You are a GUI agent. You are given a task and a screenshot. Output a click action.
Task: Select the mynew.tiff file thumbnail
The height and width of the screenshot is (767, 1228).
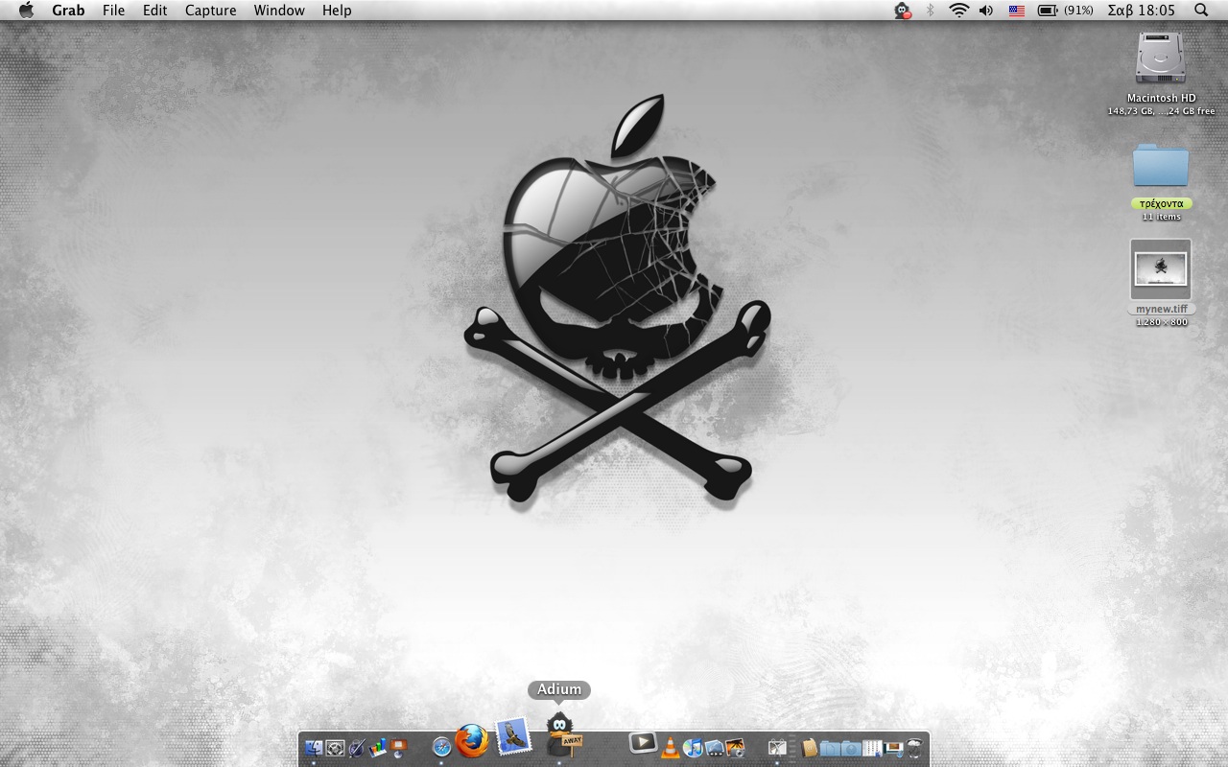1161,269
